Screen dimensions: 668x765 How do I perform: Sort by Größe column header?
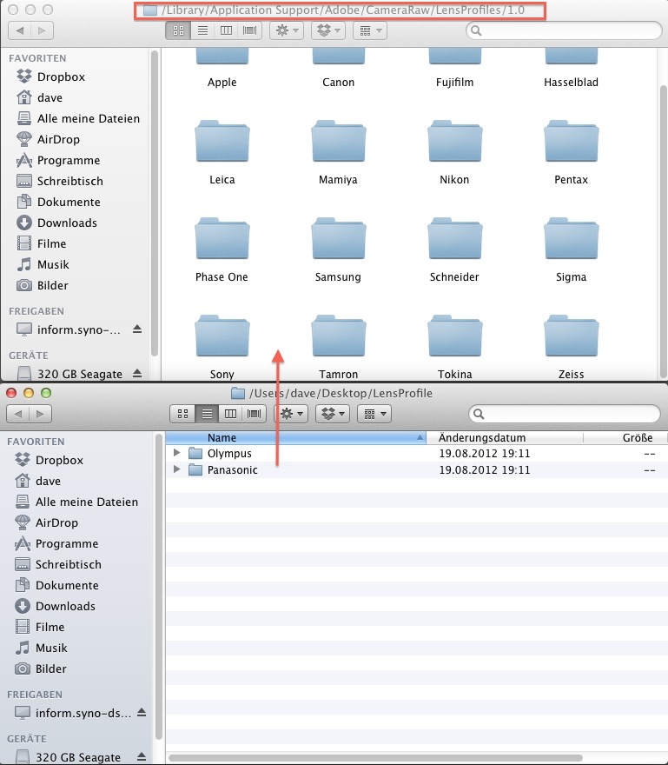(625, 437)
